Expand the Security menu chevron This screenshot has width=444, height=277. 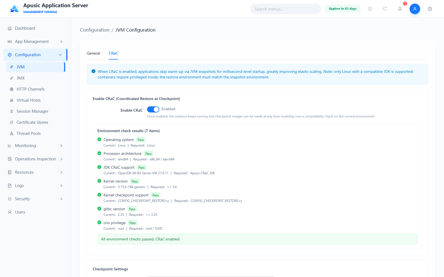[61, 199]
